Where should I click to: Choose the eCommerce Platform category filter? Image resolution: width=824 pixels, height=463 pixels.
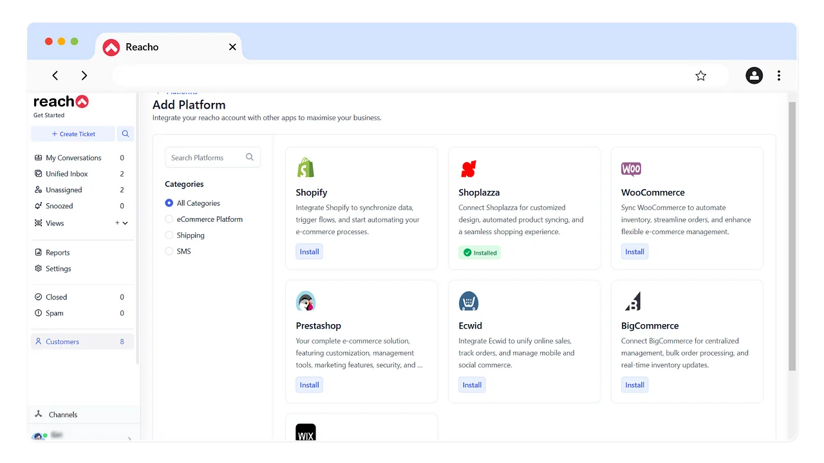168,219
